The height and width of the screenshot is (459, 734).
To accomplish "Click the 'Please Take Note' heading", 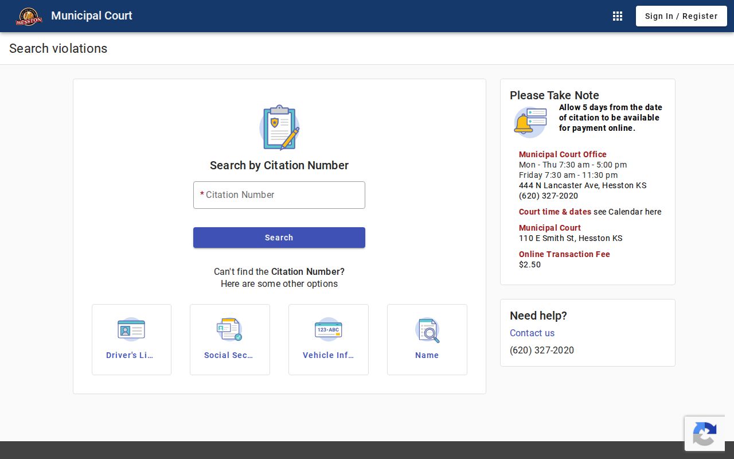I will (555, 95).
